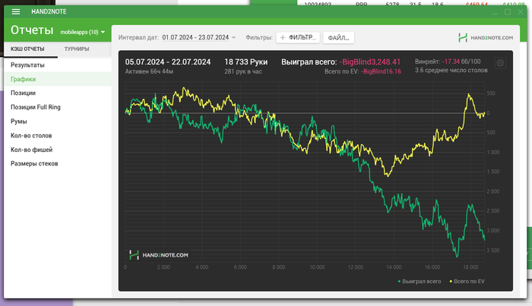Click the ФИЛЬТР button
Screen dimensions: 532x306
(298, 38)
